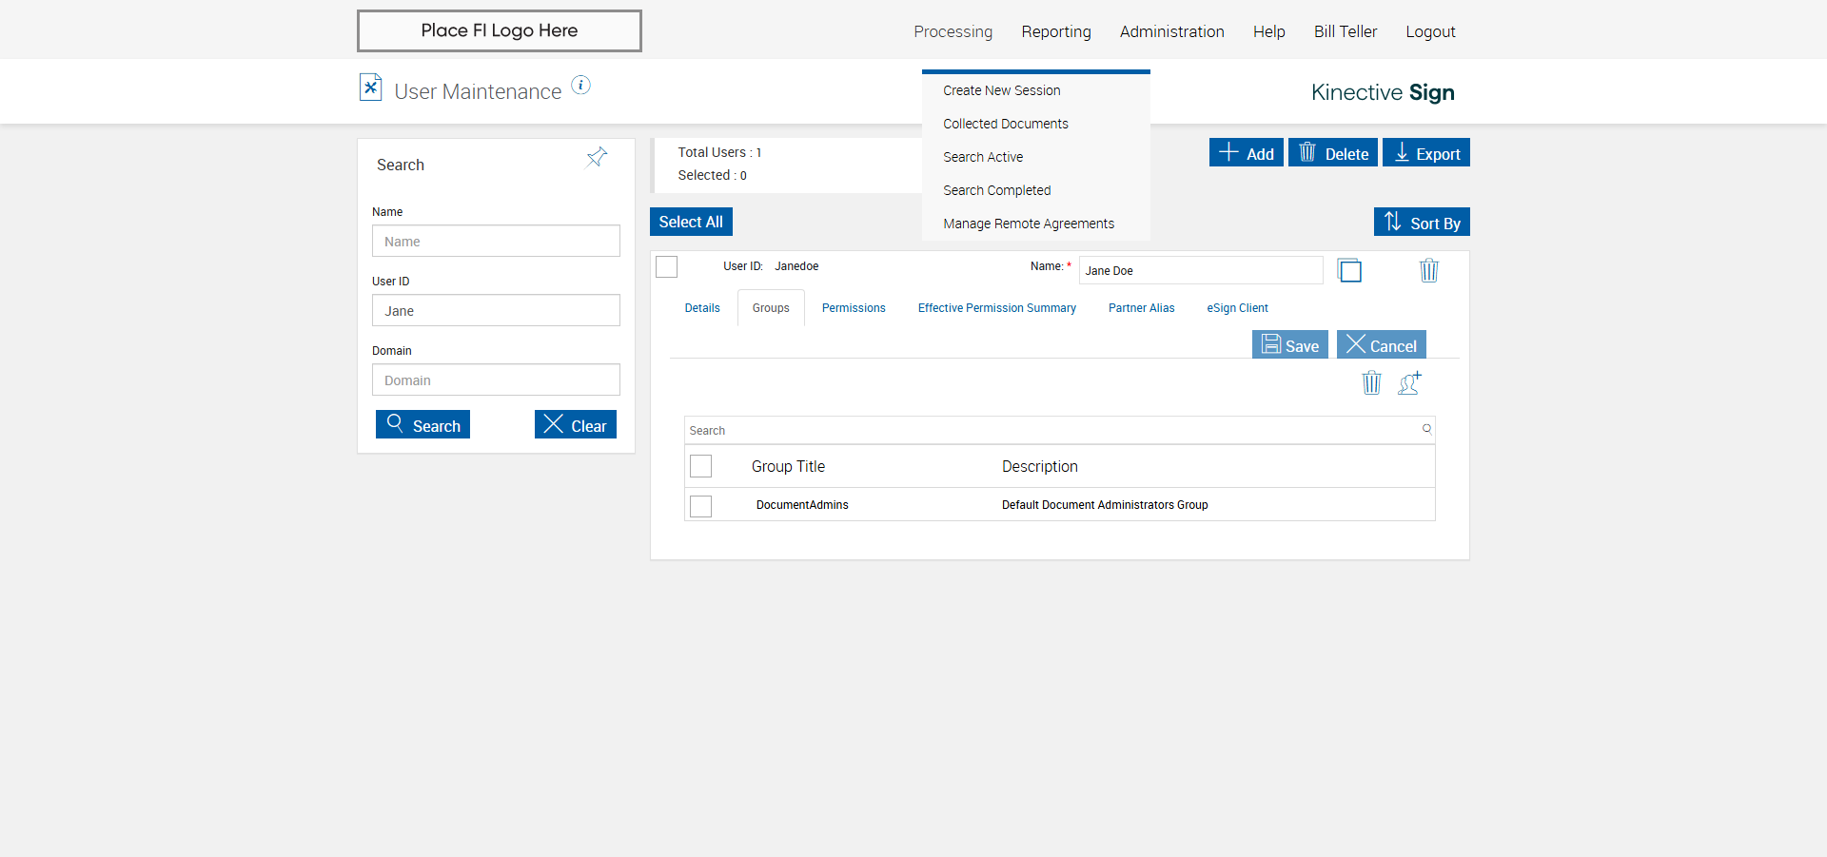Click the info icon beside User Maintenance
1827x857 pixels.
click(580, 86)
